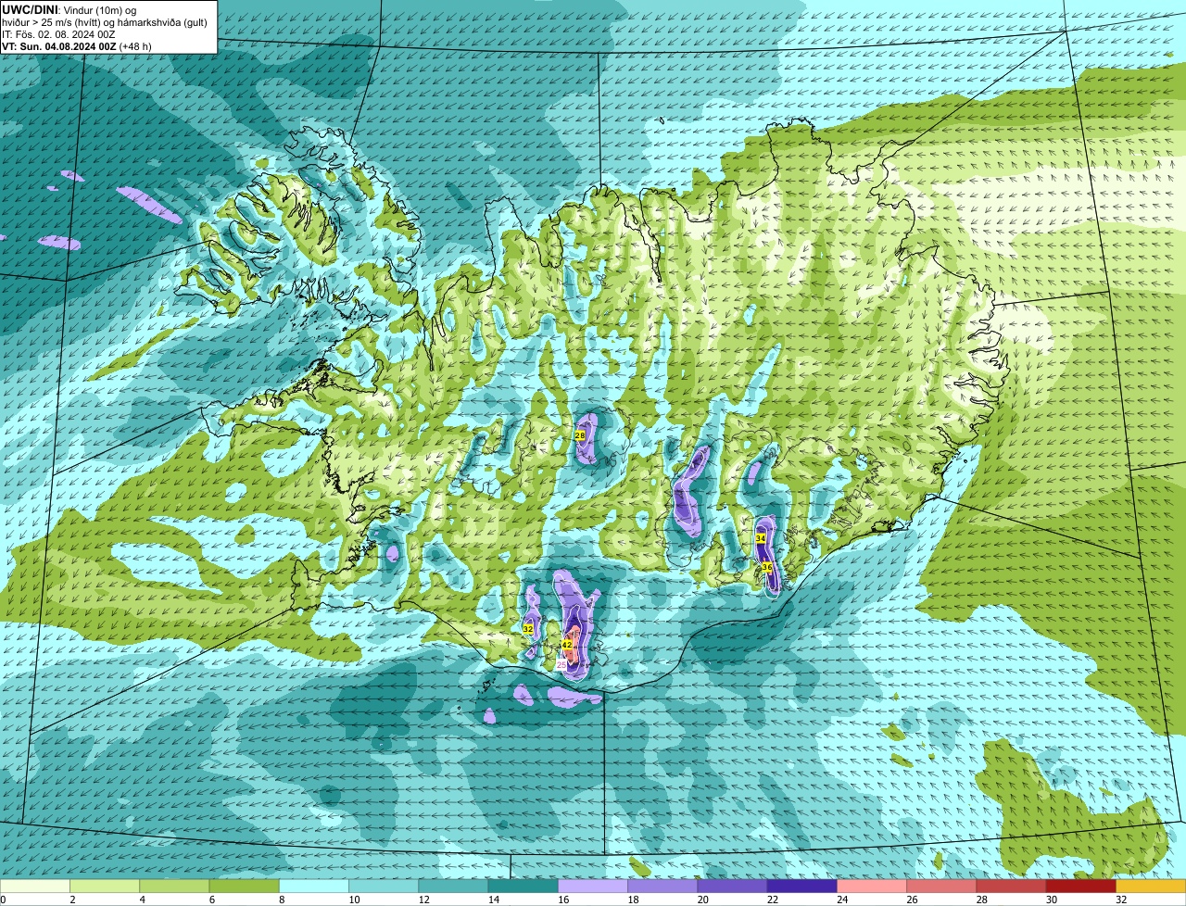Click the yellow gust label 34
Image resolution: width=1186 pixels, height=906 pixels.
tap(761, 538)
